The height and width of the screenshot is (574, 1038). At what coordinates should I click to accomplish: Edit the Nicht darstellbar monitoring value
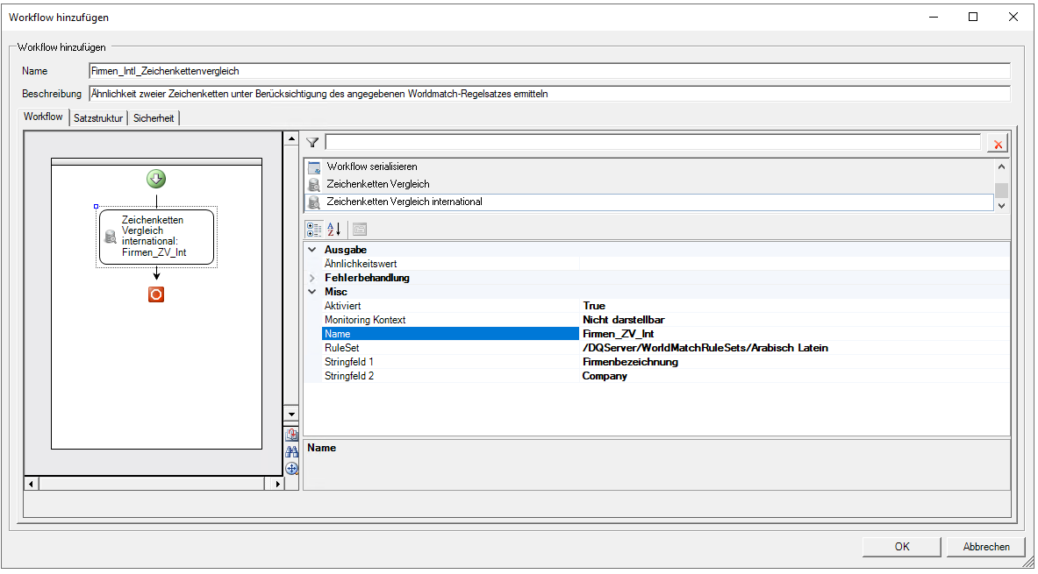click(795, 319)
